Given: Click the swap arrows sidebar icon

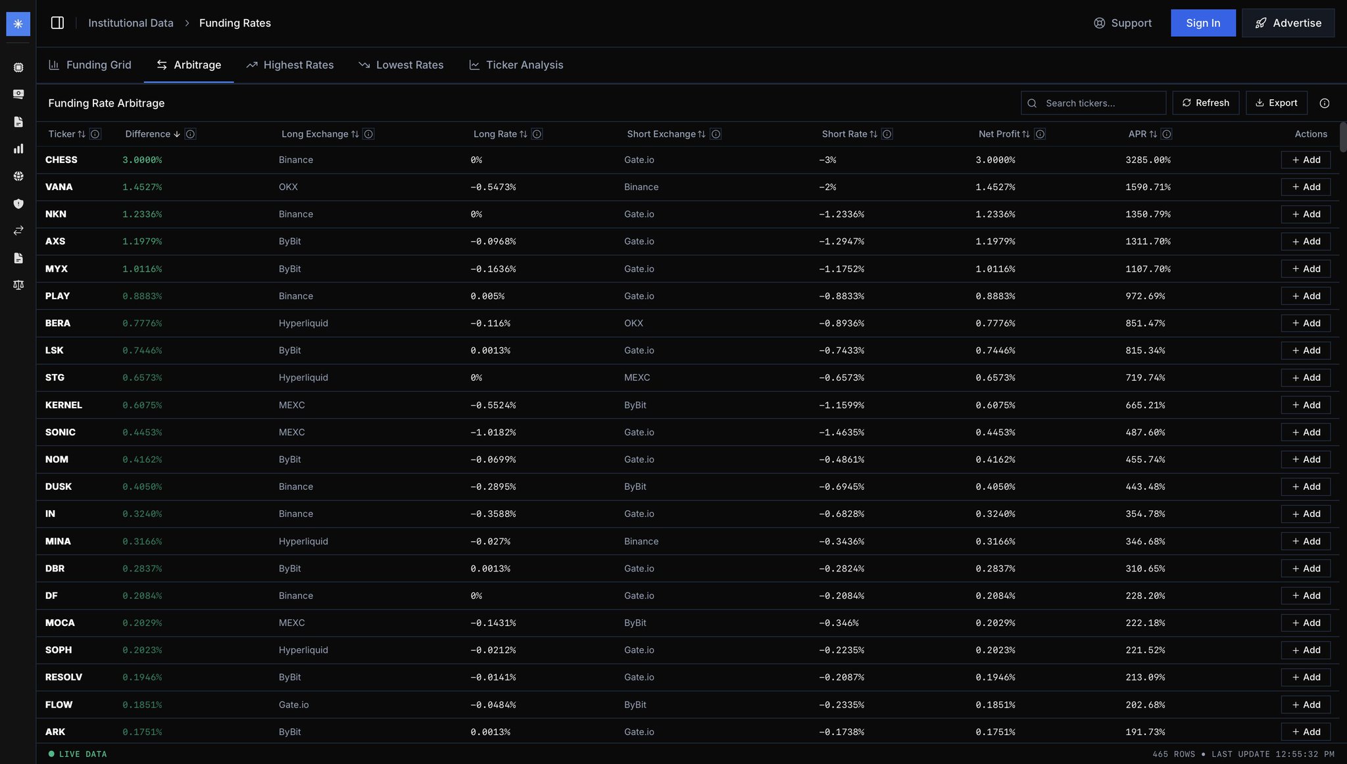Looking at the screenshot, I should pos(18,231).
